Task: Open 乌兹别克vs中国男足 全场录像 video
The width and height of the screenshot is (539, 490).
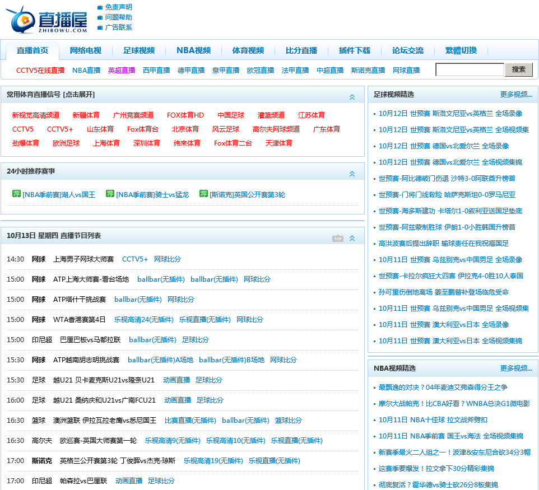Action: (x=450, y=260)
